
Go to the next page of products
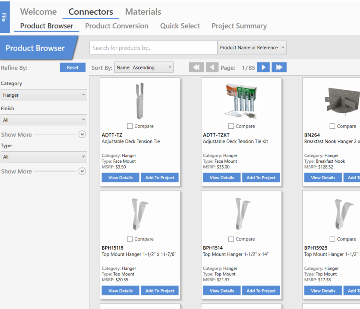(x=263, y=67)
